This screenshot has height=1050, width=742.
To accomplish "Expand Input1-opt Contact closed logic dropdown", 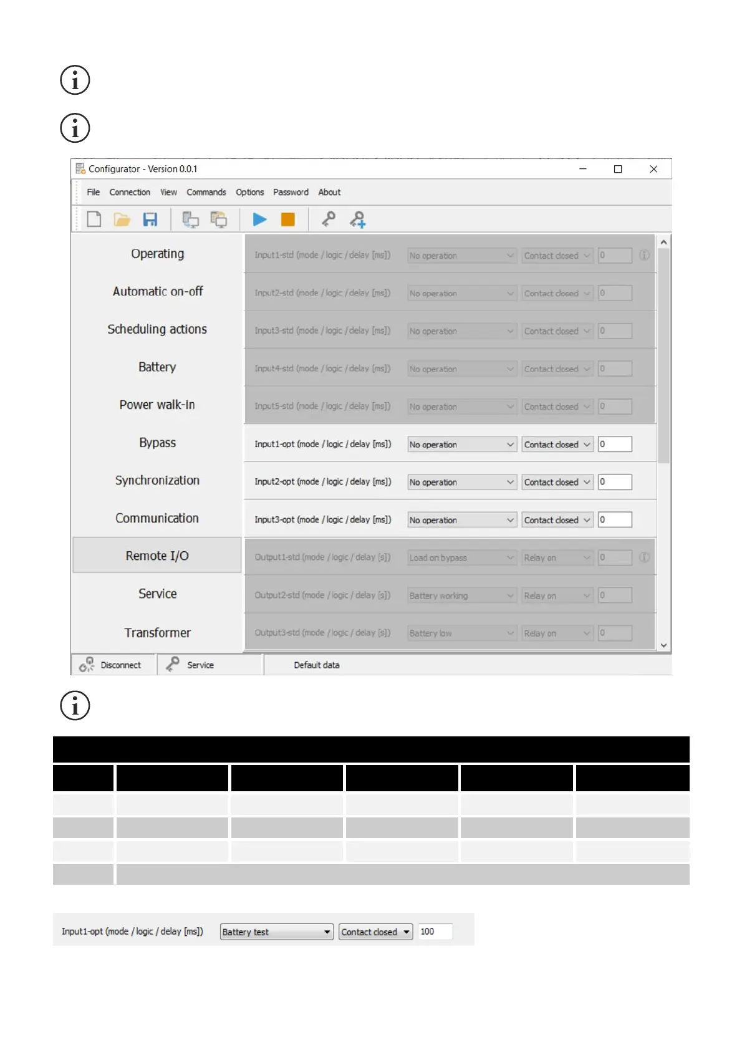I will [x=557, y=445].
